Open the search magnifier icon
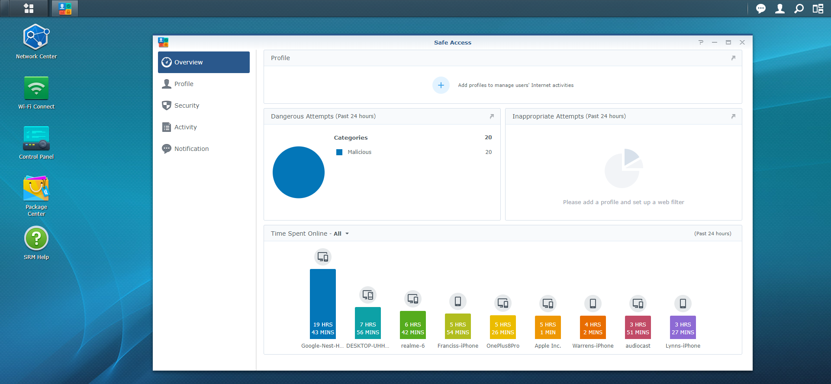 click(x=799, y=9)
